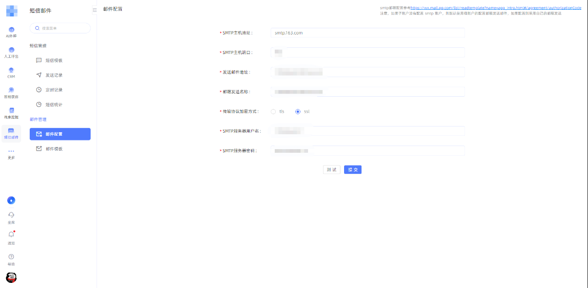The image size is (588, 288).
Task: Click the user avatar at bottom left
Action: coord(11,278)
